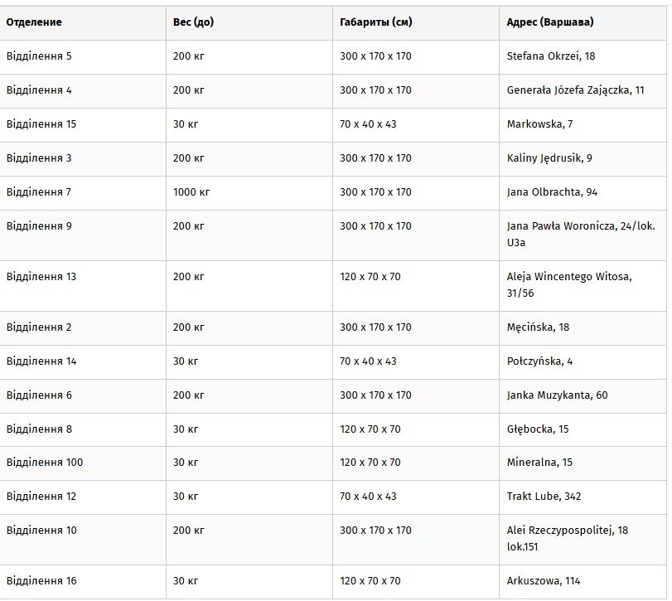Select the "Jana Olbrachta, 94" address
The width and height of the screenshot is (672, 601).
coord(552,192)
